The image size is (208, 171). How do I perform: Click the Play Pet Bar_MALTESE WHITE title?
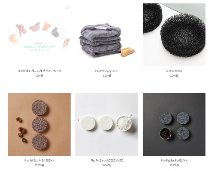(x=107, y=160)
